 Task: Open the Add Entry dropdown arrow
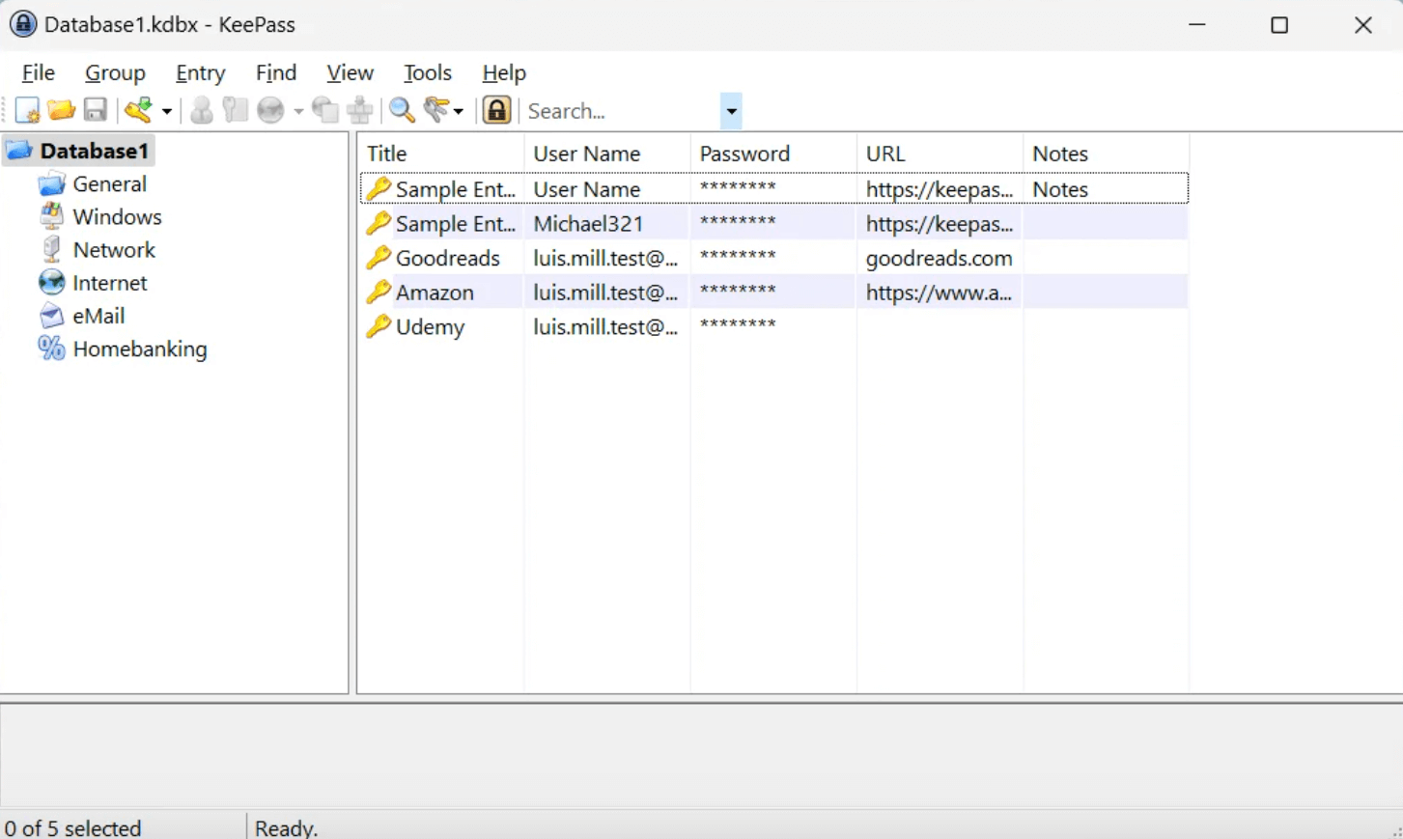[x=167, y=112]
